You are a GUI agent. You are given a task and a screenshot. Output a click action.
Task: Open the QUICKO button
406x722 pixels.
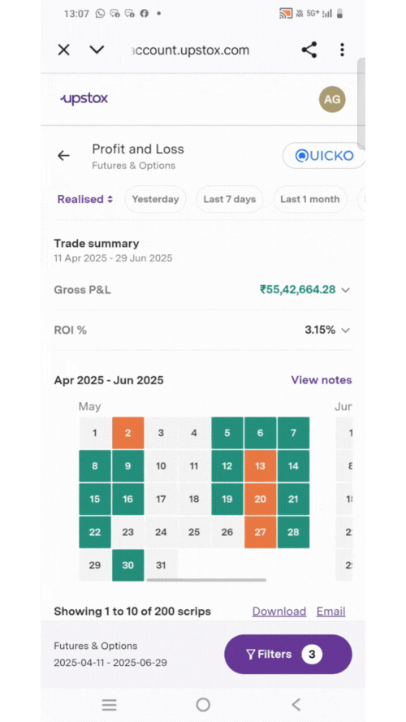coord(324,156)
